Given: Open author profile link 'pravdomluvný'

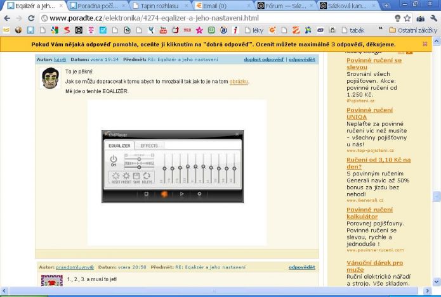Looking at the screenshot, I should click(75, 267).
